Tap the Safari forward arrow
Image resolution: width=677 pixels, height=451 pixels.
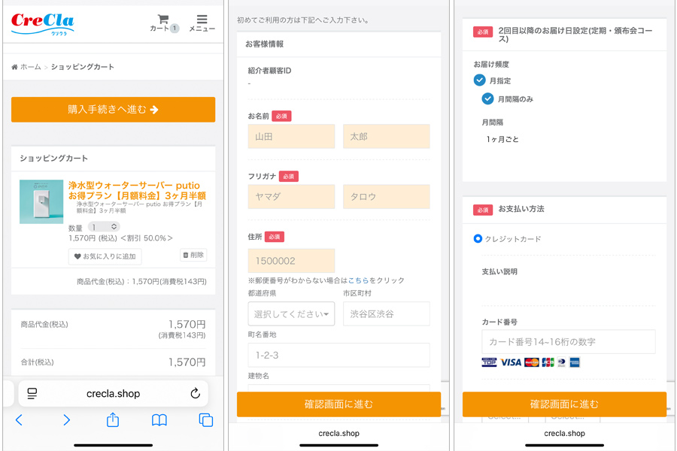pos(66,420)
